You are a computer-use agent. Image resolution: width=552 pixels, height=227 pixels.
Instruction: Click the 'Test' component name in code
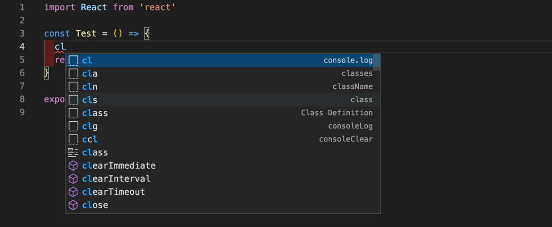pyautogui.click(x=86, y=34)
